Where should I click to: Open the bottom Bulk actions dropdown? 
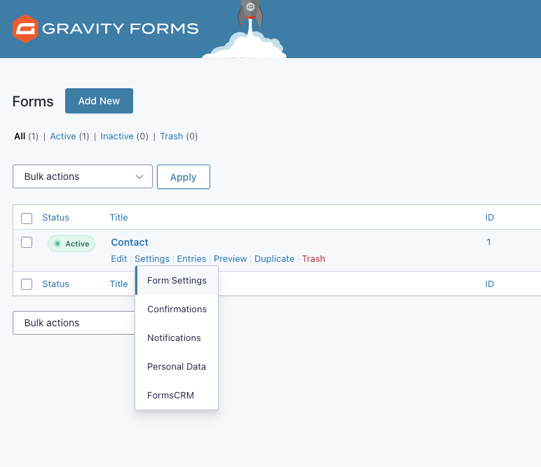(74, 323)
